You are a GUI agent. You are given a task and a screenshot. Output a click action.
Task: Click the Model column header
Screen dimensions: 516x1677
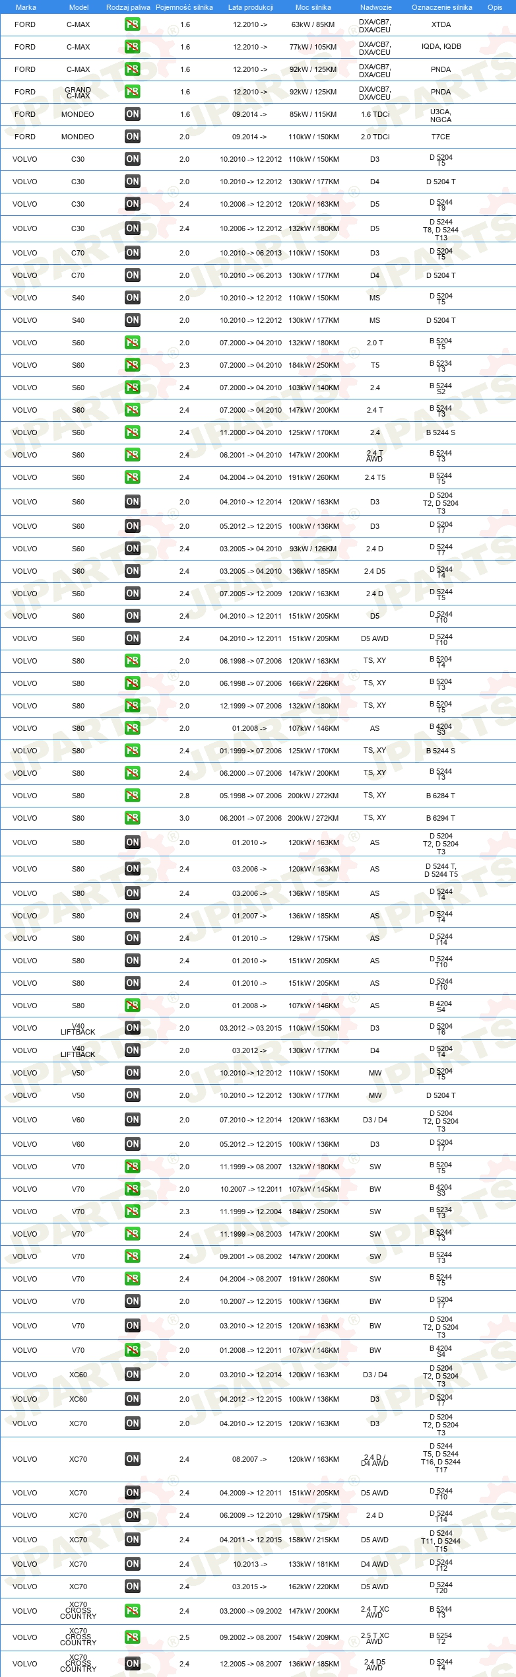[x=79, y=7]
